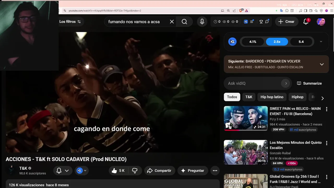Click the Compartir share button
Viewport: 334px width, 188px height.
point(159,171)
